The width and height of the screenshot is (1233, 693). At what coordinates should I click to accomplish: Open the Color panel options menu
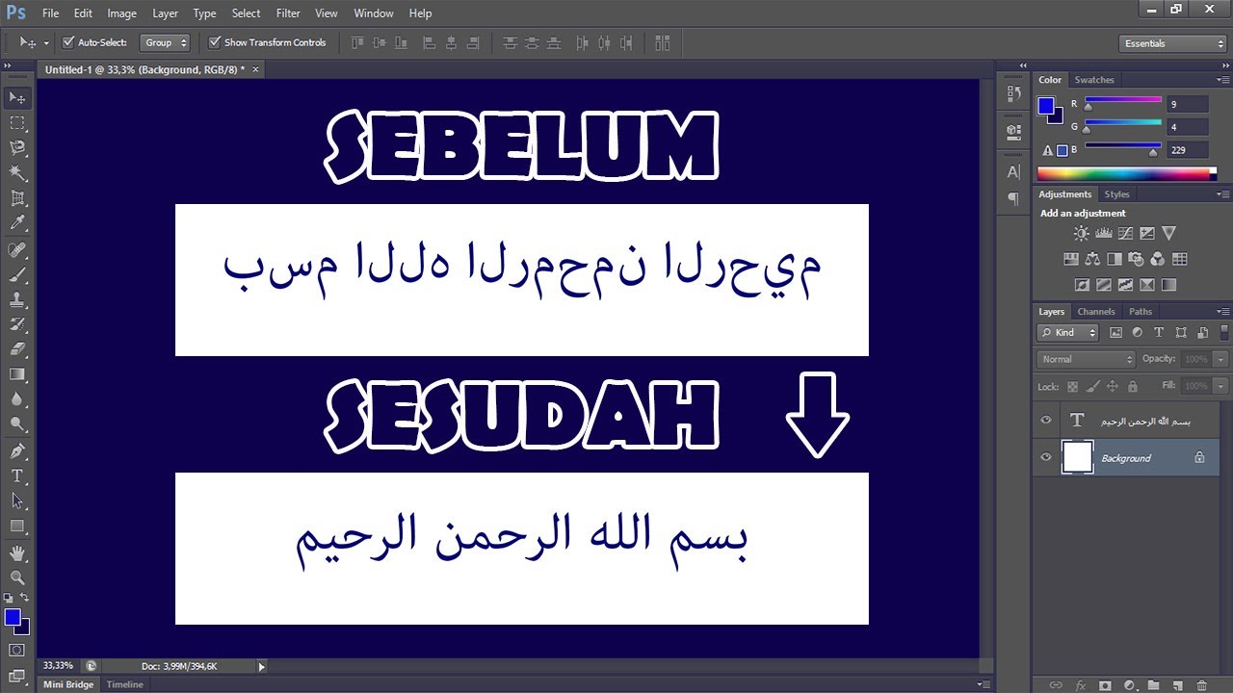tap(1223, 80)
